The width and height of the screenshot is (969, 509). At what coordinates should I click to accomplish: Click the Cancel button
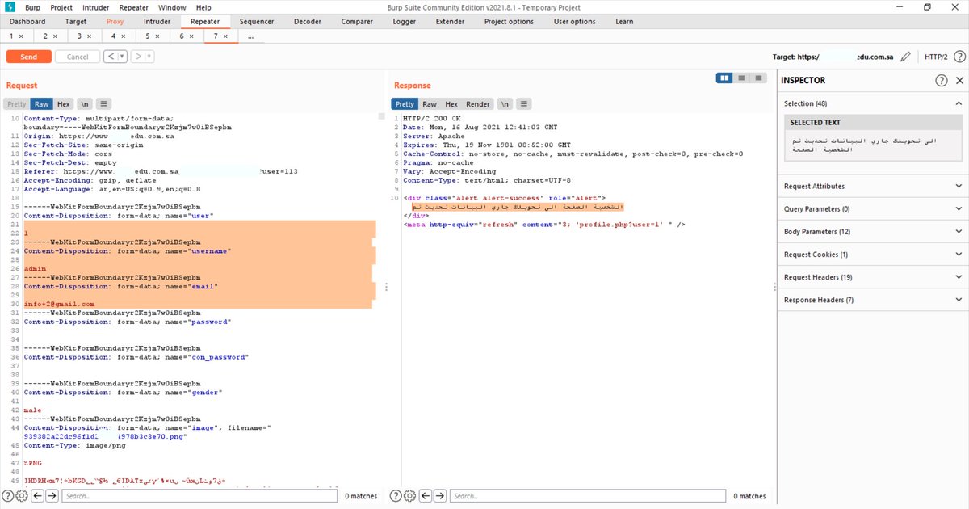coord(78,57)
